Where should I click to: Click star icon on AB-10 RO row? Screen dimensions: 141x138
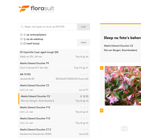(81, 75)
